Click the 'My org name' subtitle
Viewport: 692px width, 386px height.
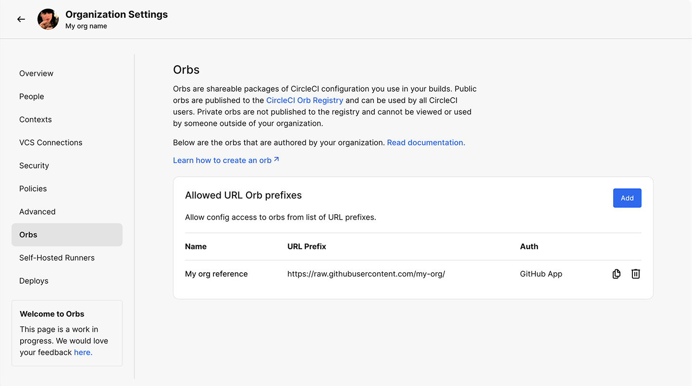coord(86,26)
